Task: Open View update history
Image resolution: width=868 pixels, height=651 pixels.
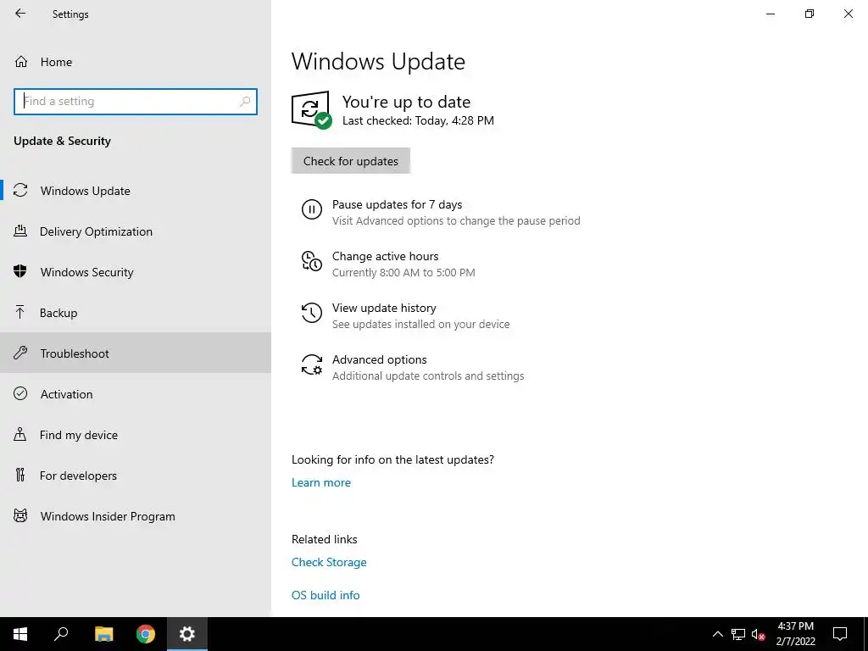Action: [x=384, y=308]
